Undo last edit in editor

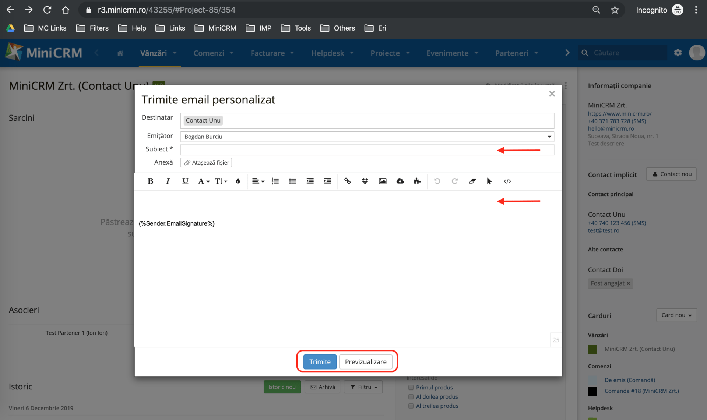tap(437, 181)
